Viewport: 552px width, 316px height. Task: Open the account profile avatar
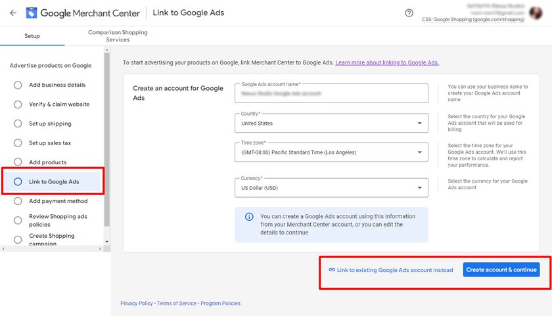(536, 13)
